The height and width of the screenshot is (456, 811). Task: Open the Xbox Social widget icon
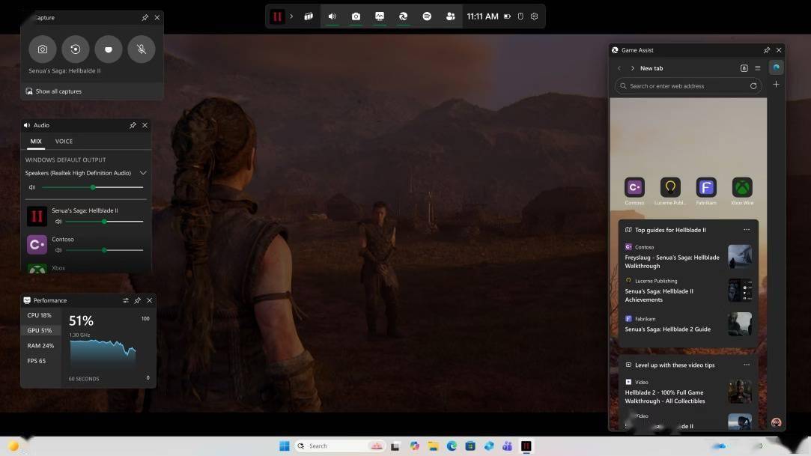(x=450, y=16)
